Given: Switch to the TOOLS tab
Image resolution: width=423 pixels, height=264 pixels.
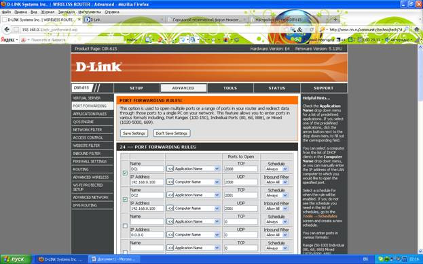Looking at the screenshot, I should click(x=230, y=88).
